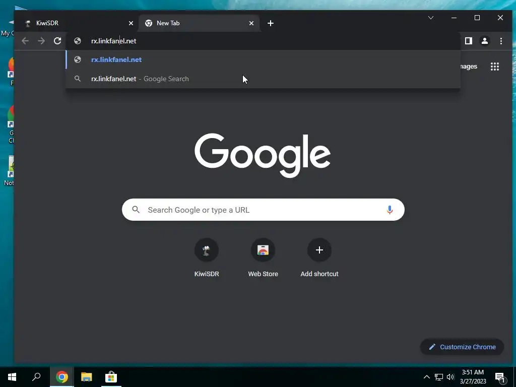Image resolution: width=516 pixels, height=387 pixels.
Task: Select the rx.linkfanel.net URL suggestion
Action: pyautogui.click(x=263, y=59)
